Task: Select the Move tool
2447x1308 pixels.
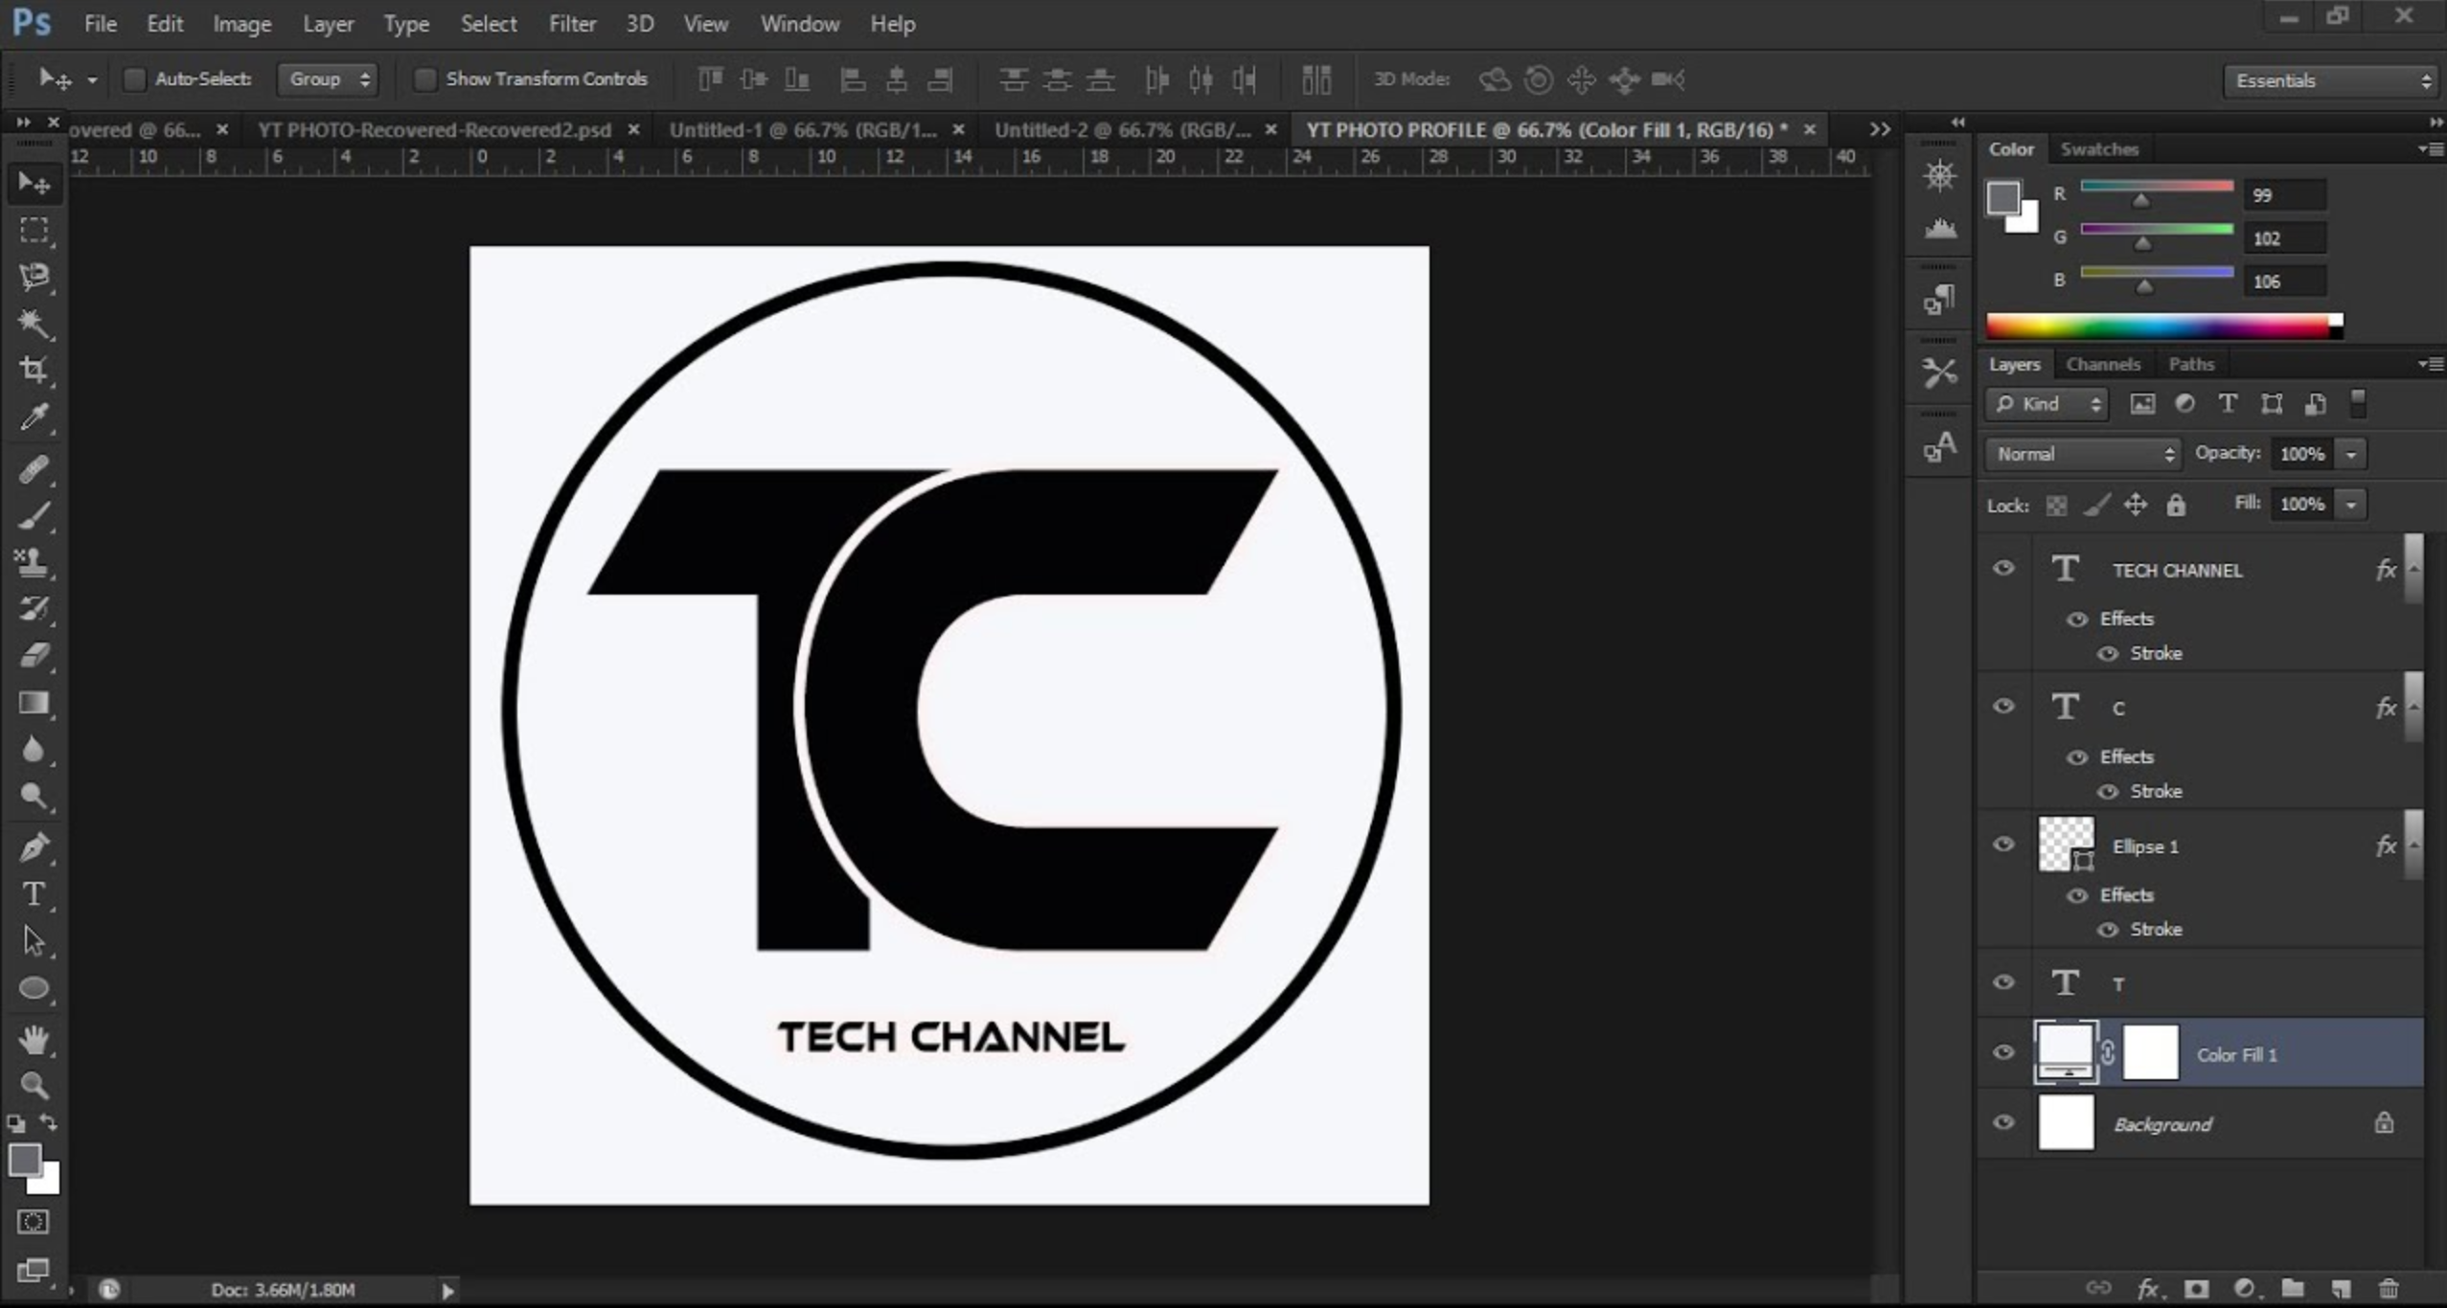Action: pos(34,182)
